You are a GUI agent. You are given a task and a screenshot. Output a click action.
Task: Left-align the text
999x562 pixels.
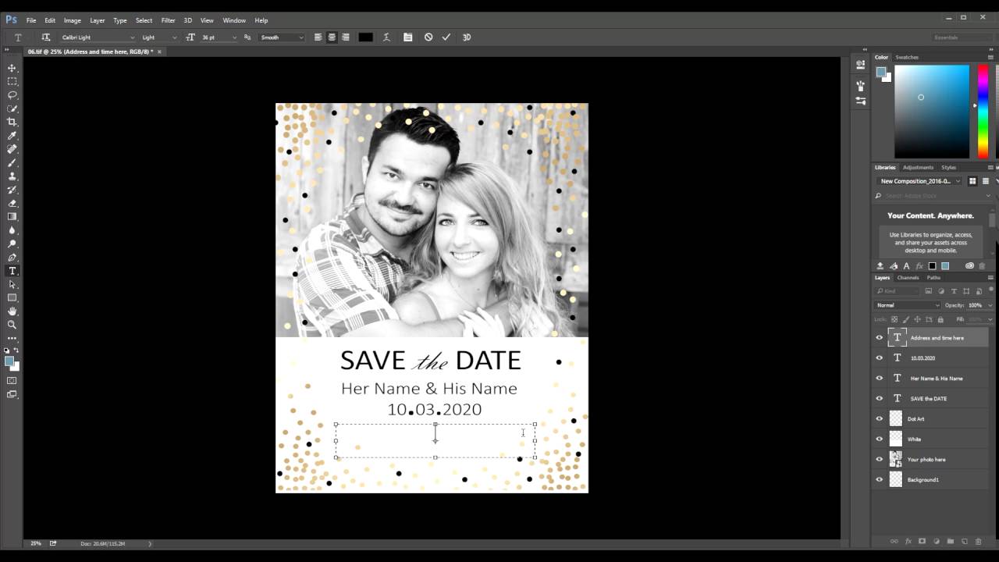pyautogui.click(x=318, y=37)
